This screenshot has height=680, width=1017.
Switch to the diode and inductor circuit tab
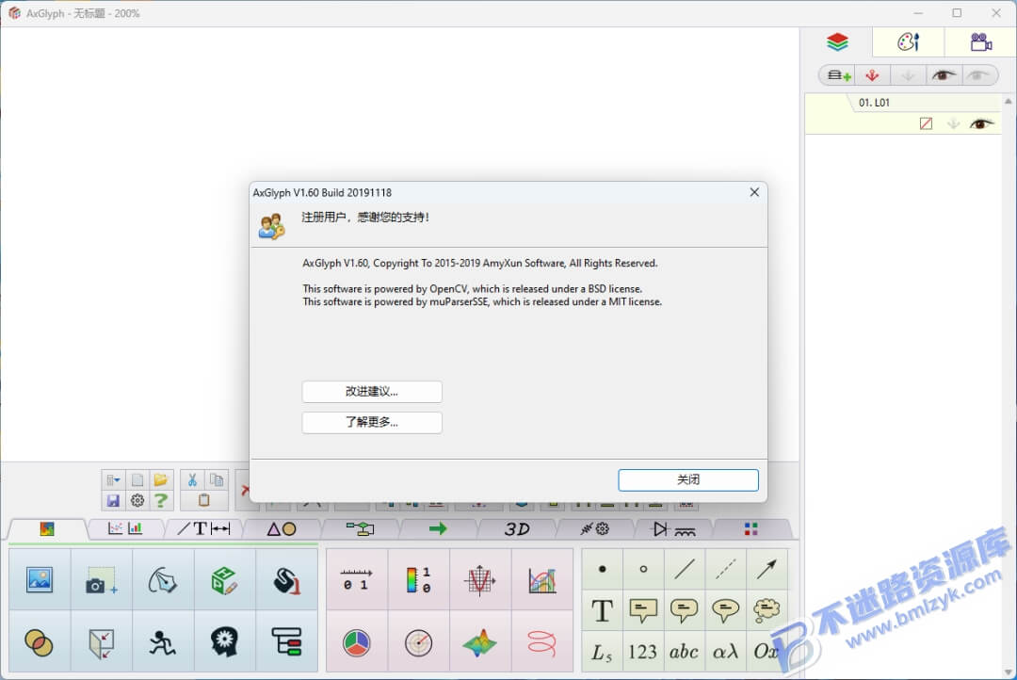[673, 528]
